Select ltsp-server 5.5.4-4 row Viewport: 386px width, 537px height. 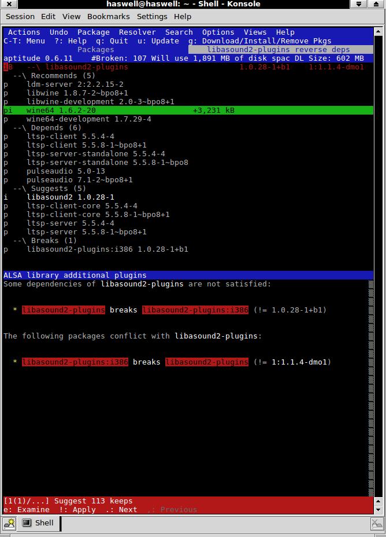point(188,223)
